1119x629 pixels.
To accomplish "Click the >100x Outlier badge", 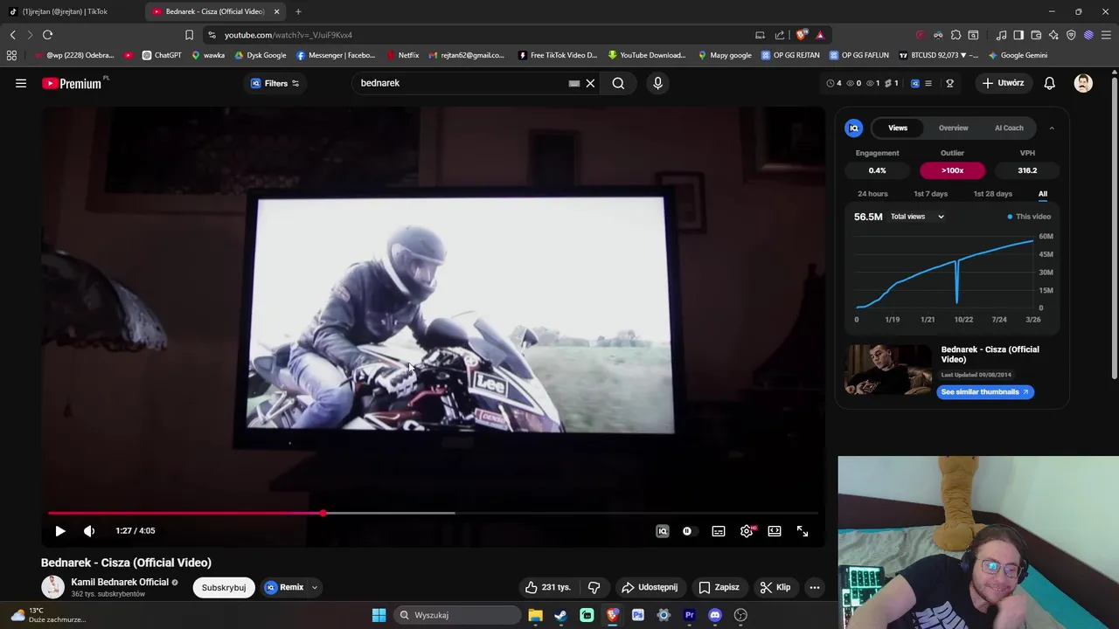I will [952, 170].
